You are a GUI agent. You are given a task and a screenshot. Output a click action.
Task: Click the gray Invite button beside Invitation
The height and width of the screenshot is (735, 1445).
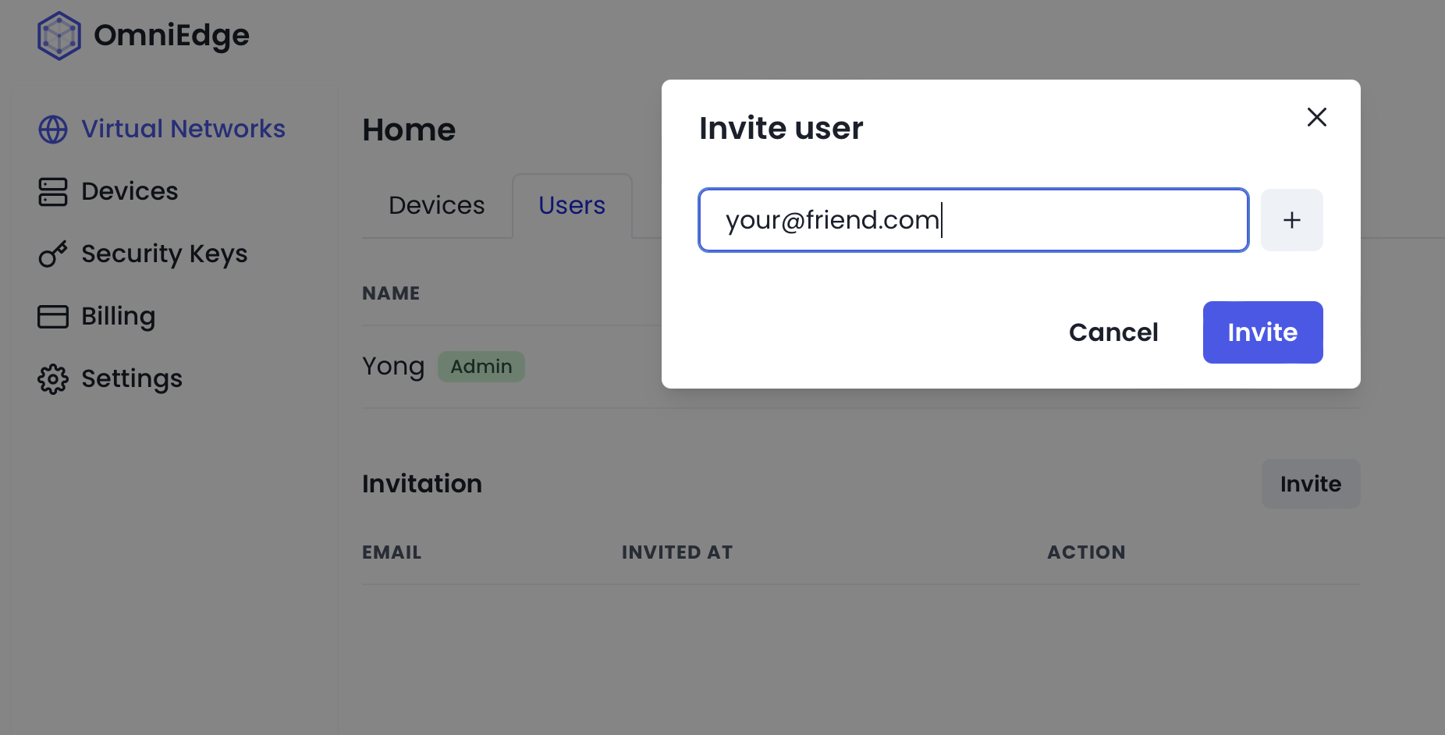point(1311,484)
